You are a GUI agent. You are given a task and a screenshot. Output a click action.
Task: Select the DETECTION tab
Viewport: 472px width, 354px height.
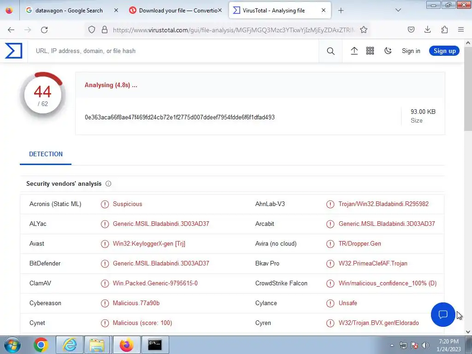46,154
